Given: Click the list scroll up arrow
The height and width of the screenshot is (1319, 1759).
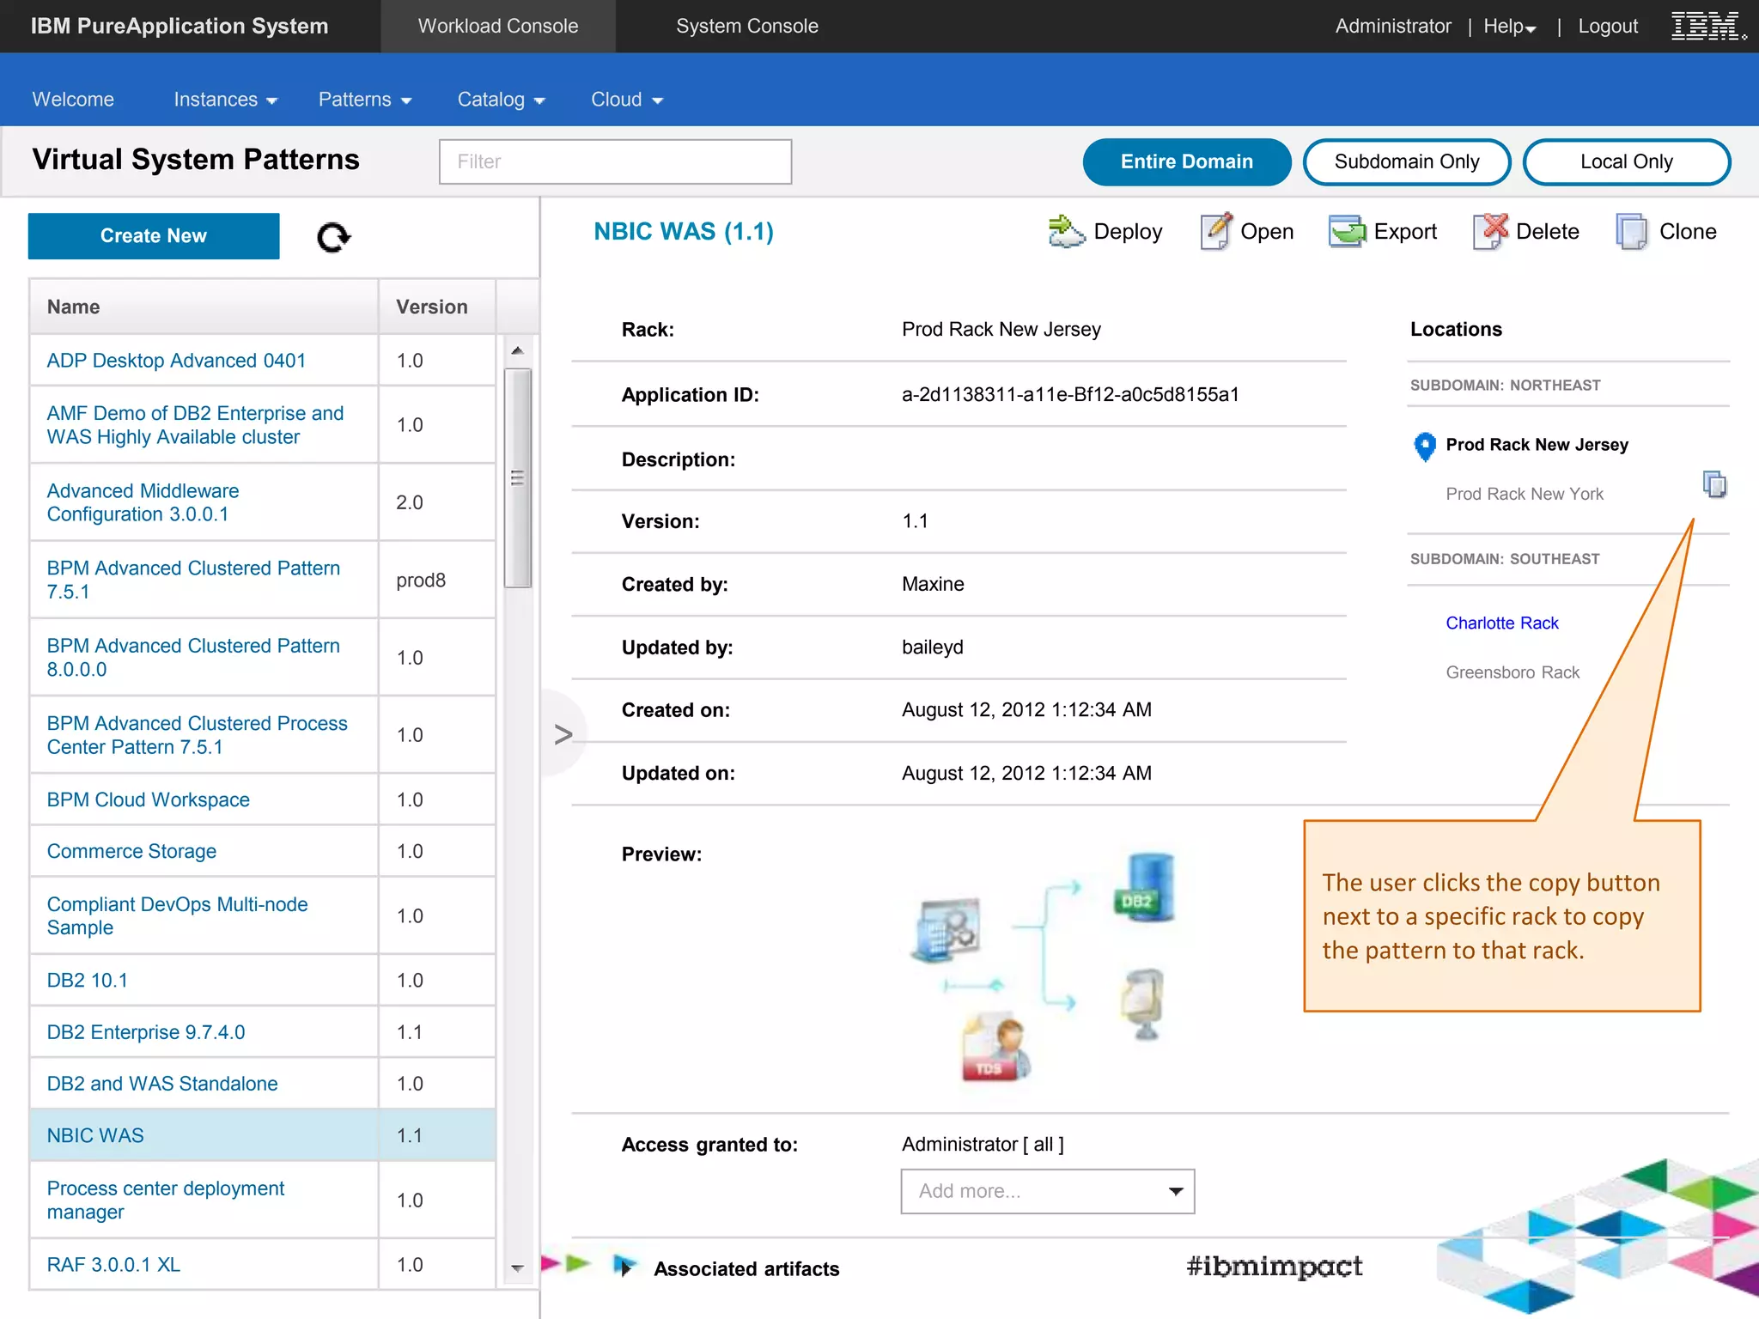Looking at the screenshot, I should [x=517, y=350].
